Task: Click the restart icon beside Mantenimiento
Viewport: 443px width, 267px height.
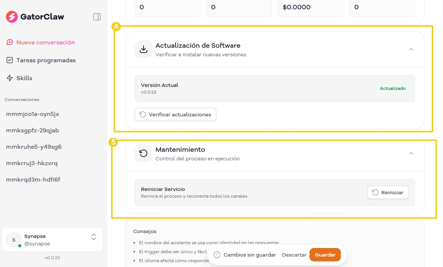Action: pos(144,153)
